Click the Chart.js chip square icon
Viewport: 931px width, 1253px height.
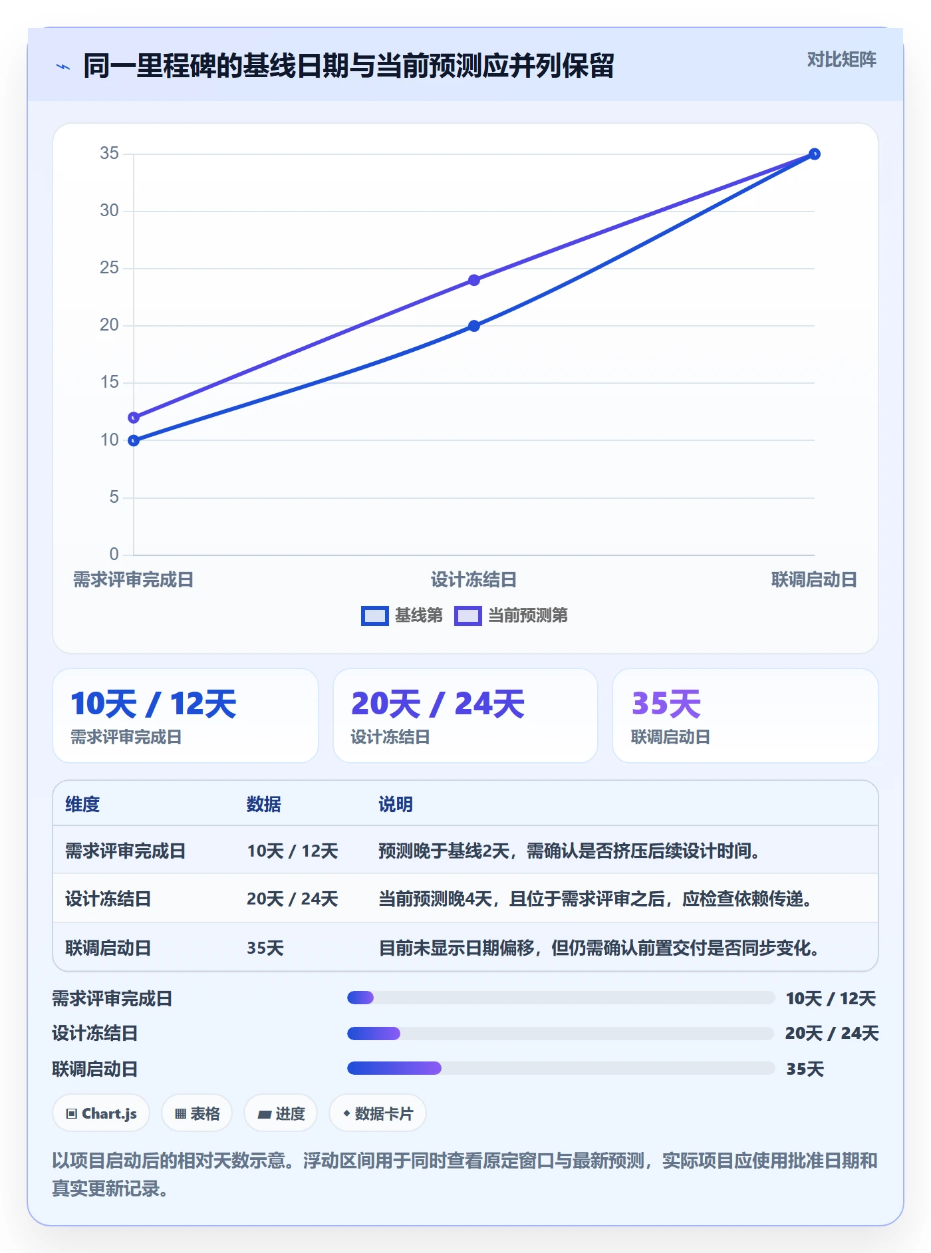(72, 1114)
